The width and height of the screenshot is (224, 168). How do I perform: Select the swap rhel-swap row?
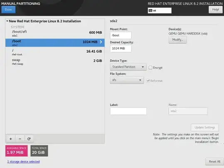[x=55, y=61]
